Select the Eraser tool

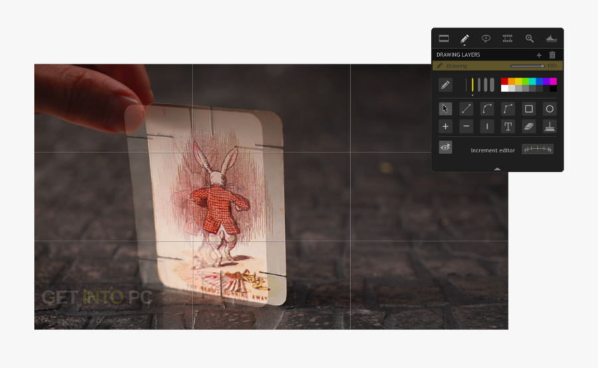(529, 127)
